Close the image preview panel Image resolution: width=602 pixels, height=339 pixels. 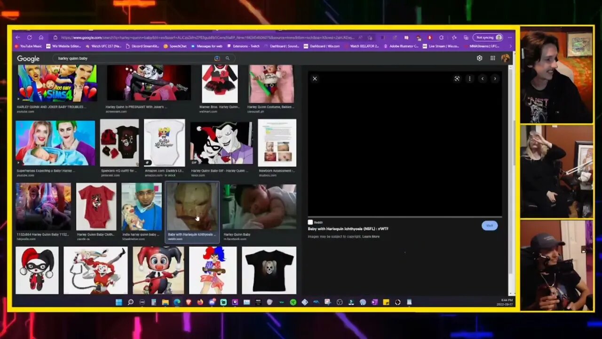(315, 79)
